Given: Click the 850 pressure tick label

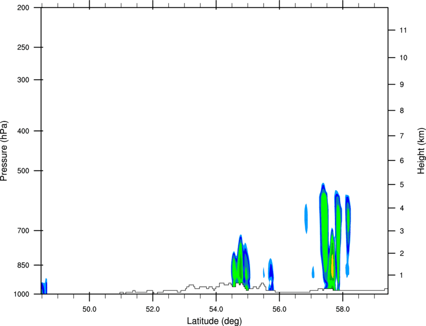Looking at the screenshot, I should point(23,265).
